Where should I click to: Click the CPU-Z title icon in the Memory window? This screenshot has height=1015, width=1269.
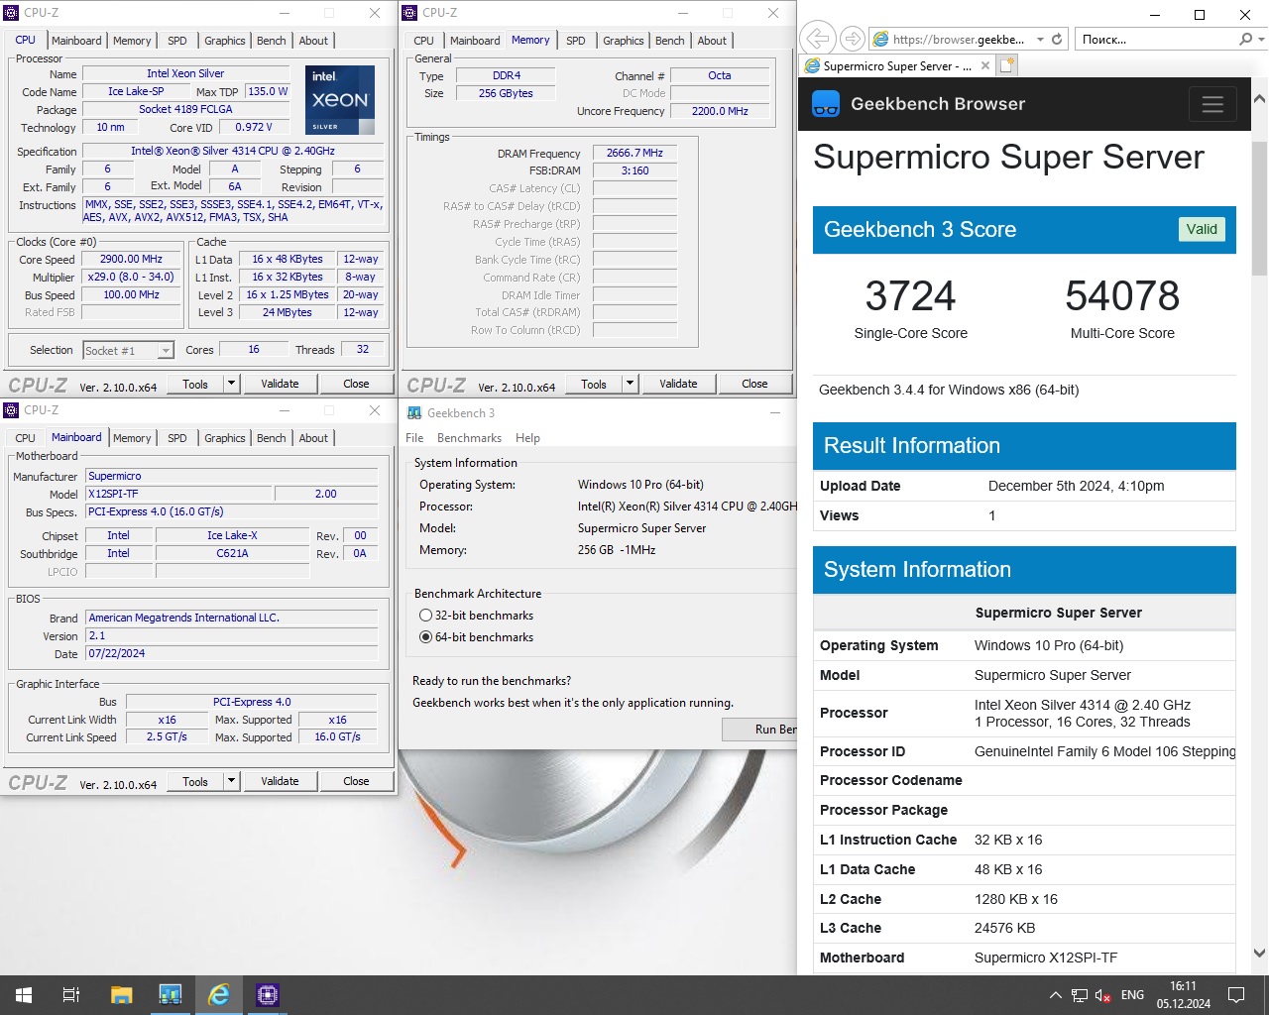coord(408,13)
